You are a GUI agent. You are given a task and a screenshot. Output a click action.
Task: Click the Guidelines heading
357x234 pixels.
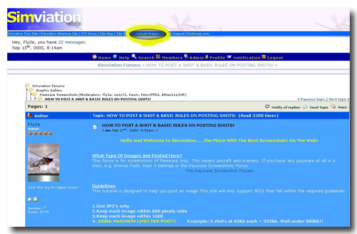[x=104, y=186]
